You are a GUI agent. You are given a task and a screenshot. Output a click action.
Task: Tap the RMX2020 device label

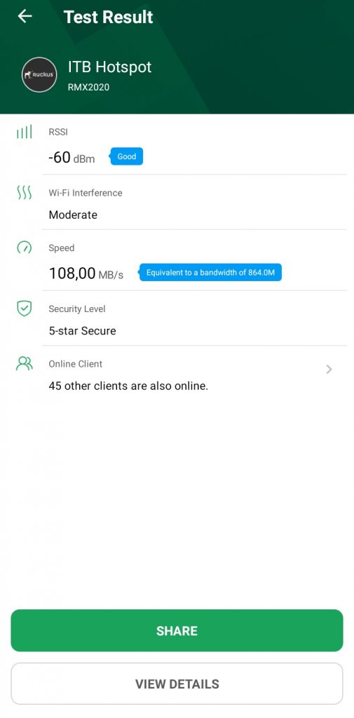click(x=89, y=87)
